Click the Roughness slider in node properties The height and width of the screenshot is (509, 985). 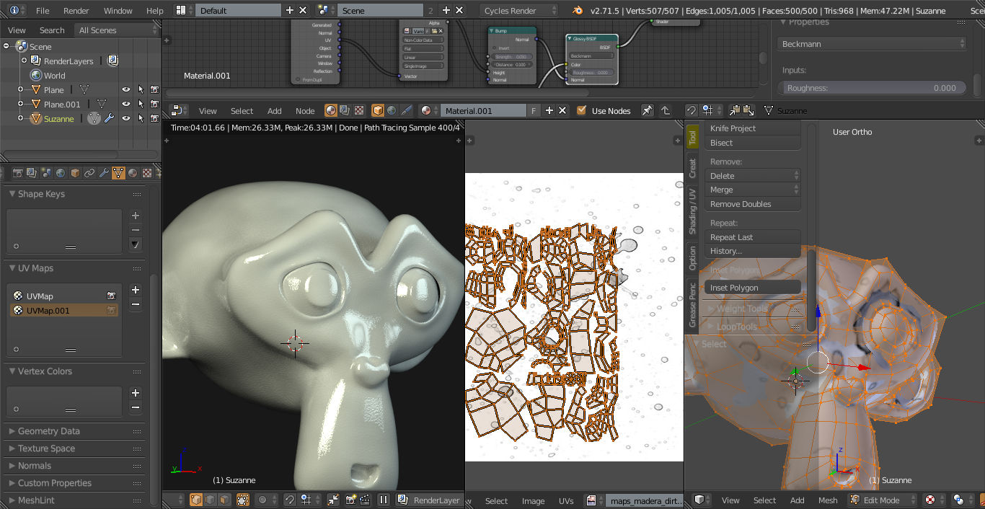[x=873, y=88]
